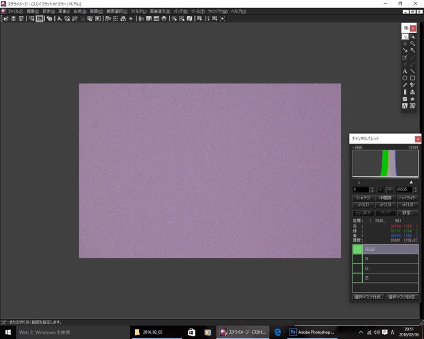This screenshot has width=424, height=339.
Task: Click the highlight level field showing 65535
Action: (405, 189)
